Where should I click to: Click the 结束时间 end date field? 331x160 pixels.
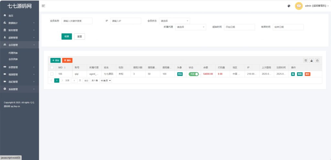point(288,27)
